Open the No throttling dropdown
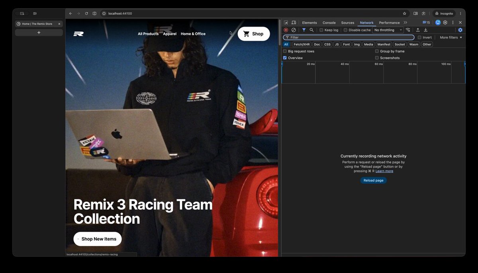 coord(388,30)
